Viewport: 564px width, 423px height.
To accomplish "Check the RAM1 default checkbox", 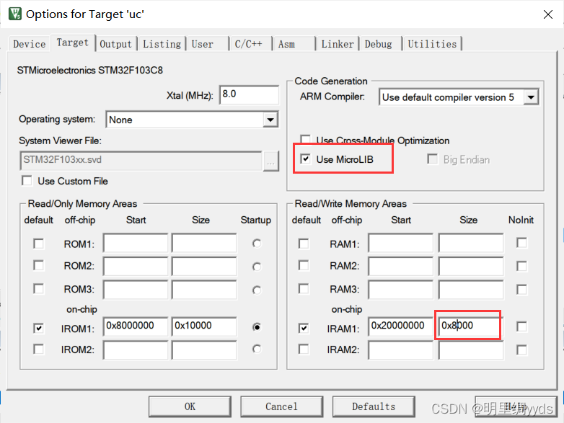I will (304, 244).
